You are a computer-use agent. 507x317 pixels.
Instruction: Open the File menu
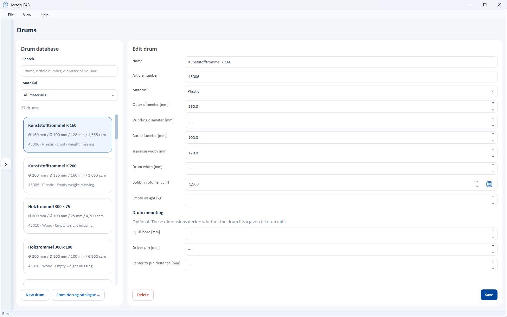(x=11, y=15)
